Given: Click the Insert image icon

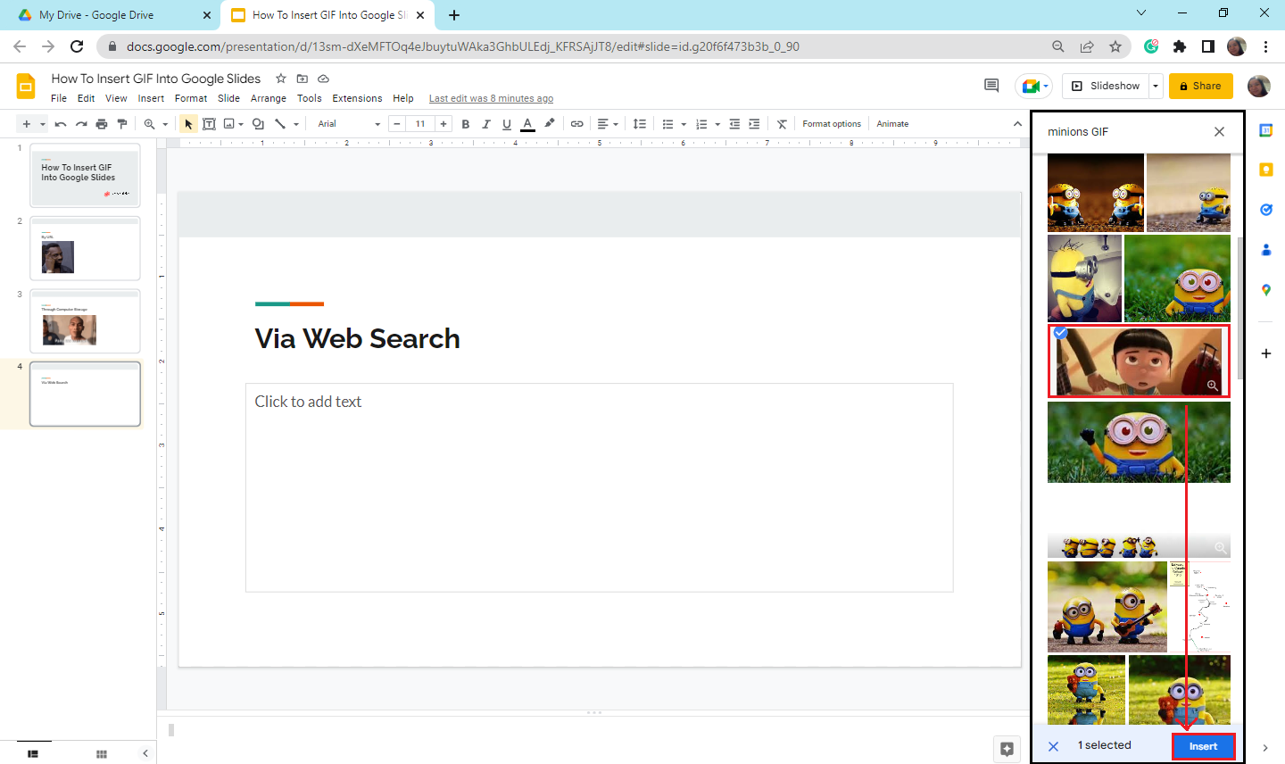Looking at the screenshot, I should click(229, 124).
